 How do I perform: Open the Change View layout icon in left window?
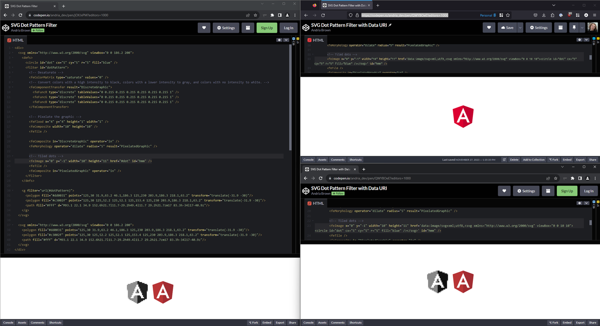pos(247,28)
